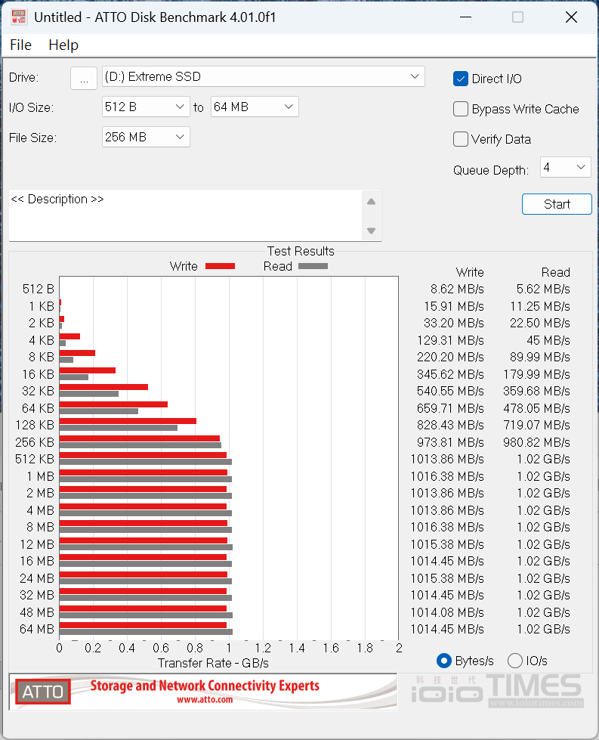This screenshot has width=599, height=740.
Task: Click the 719.07 MB/s read value
Action: click(536, 426)
